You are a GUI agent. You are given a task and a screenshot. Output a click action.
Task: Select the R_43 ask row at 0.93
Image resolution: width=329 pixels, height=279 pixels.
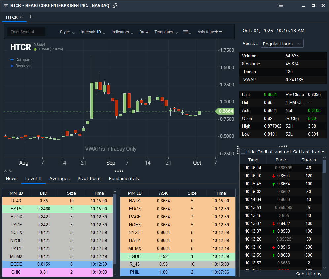(x=178, y=264)
